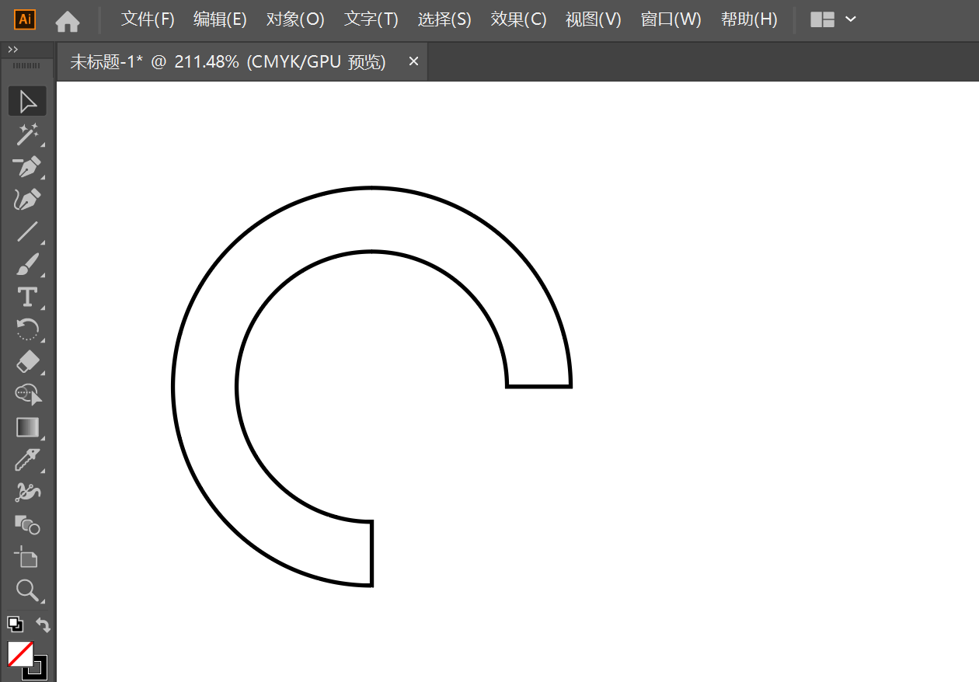Click the toolbar drag grip handle
The width and height of the screenshot is (979, 682).
click(x=26, y=66)
